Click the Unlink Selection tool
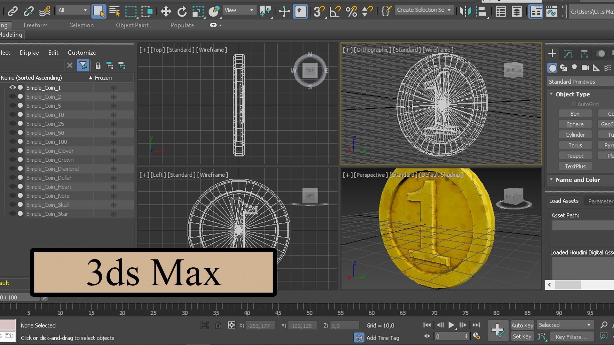614x345 pixels. (x=28, y=11)
